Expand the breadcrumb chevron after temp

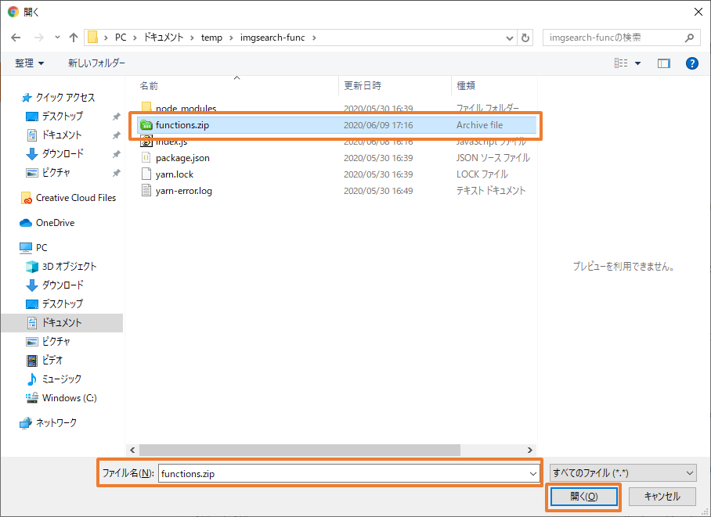point(231,38)
